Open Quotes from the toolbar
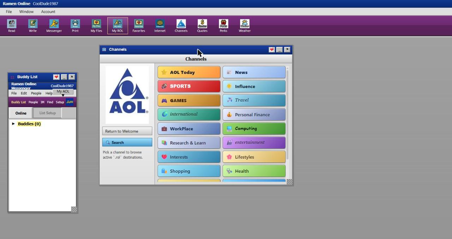Viewport: 452px width, 239px height. click(202, 26)
